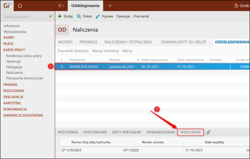Screen dimensions: 250x159
Task: Open favorites with the star icon
Action: point(20,6)
